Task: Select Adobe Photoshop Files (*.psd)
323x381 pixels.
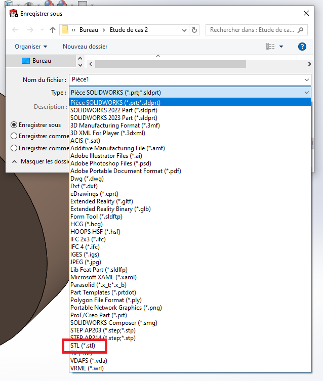Action: [x=190, y=163]
